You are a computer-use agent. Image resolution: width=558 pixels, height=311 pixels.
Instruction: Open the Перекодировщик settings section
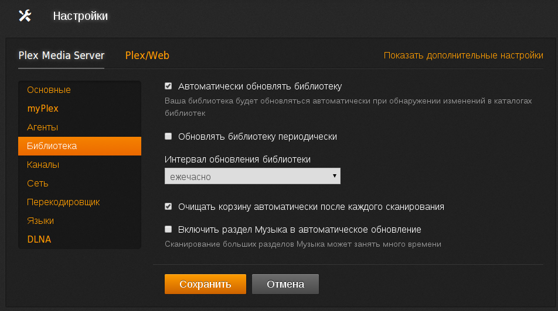coord(63,202)
